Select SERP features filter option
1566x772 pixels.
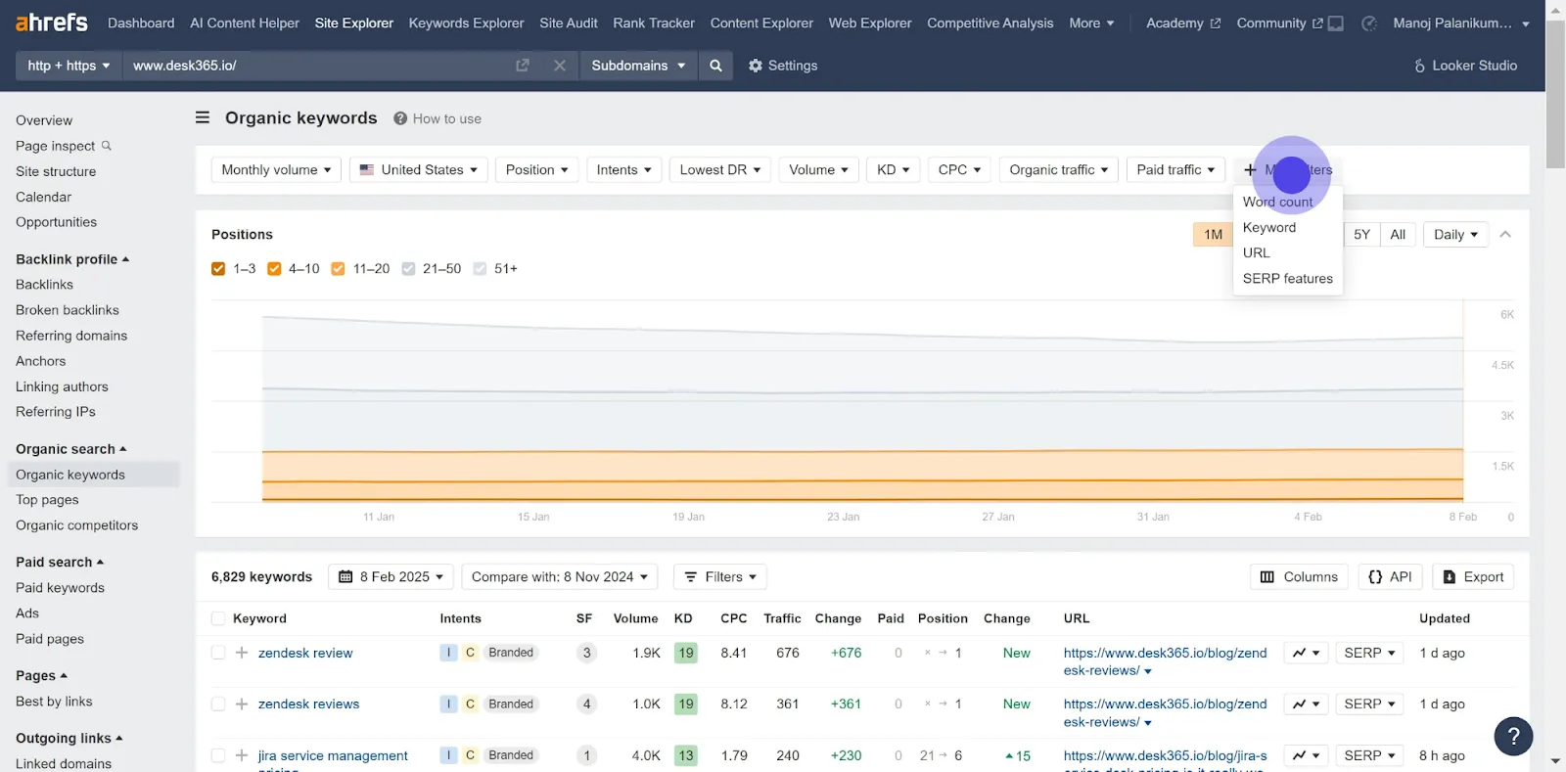coord(1288,279)
